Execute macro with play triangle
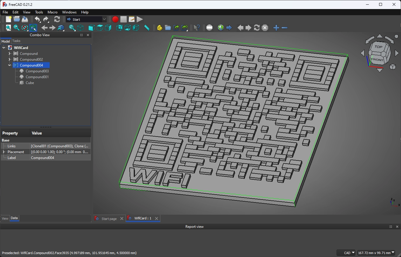The image size is (401, 257). (140, 19)
